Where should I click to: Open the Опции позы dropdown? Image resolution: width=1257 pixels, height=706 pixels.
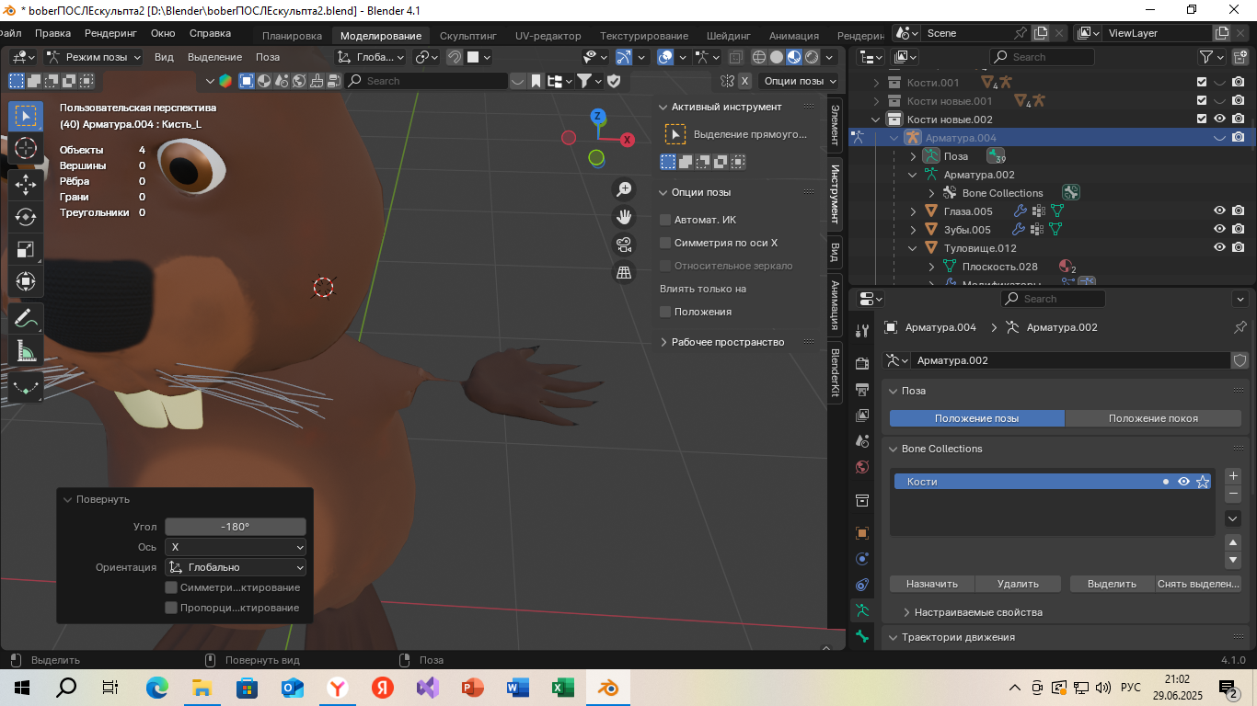click(799, 81)
